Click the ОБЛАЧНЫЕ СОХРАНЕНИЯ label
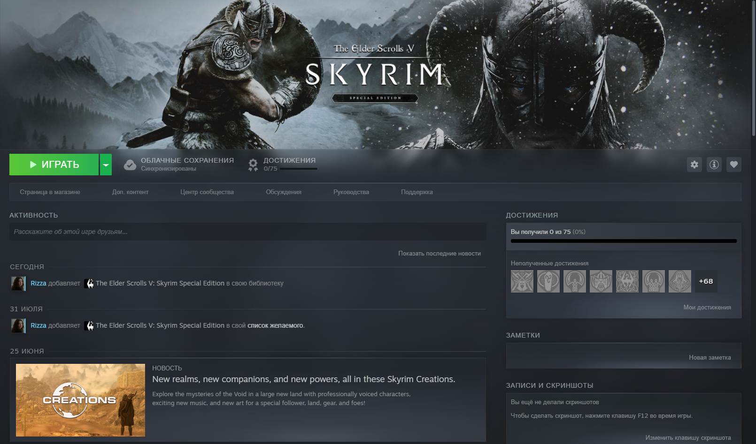Screen dimensions: 756x444 coord(187,160)
